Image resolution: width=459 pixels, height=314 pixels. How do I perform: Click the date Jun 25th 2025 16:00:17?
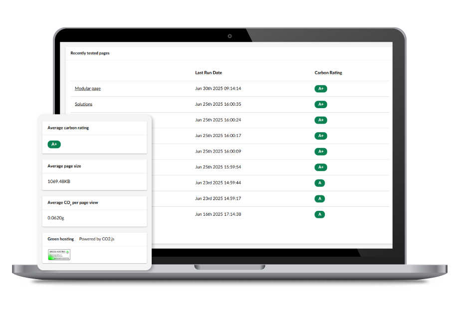pyautogui.click(x=218, y=136)
